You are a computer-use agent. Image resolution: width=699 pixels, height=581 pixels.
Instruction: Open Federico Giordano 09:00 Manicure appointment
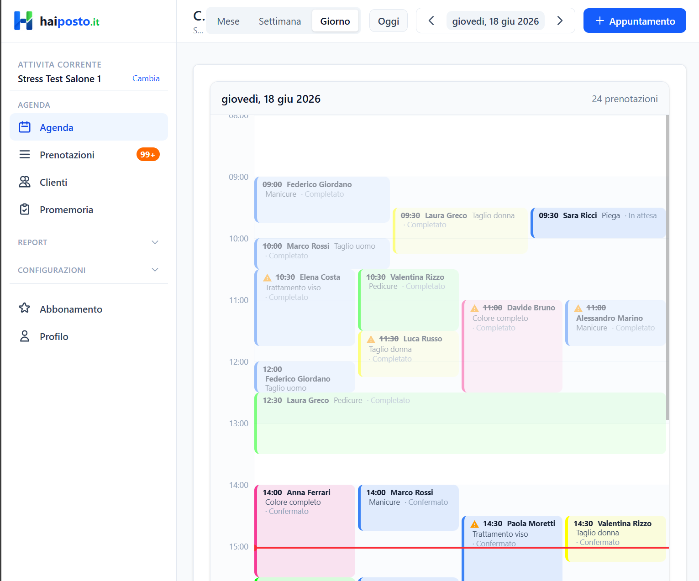pyautogui.click(x=322, y=199)
